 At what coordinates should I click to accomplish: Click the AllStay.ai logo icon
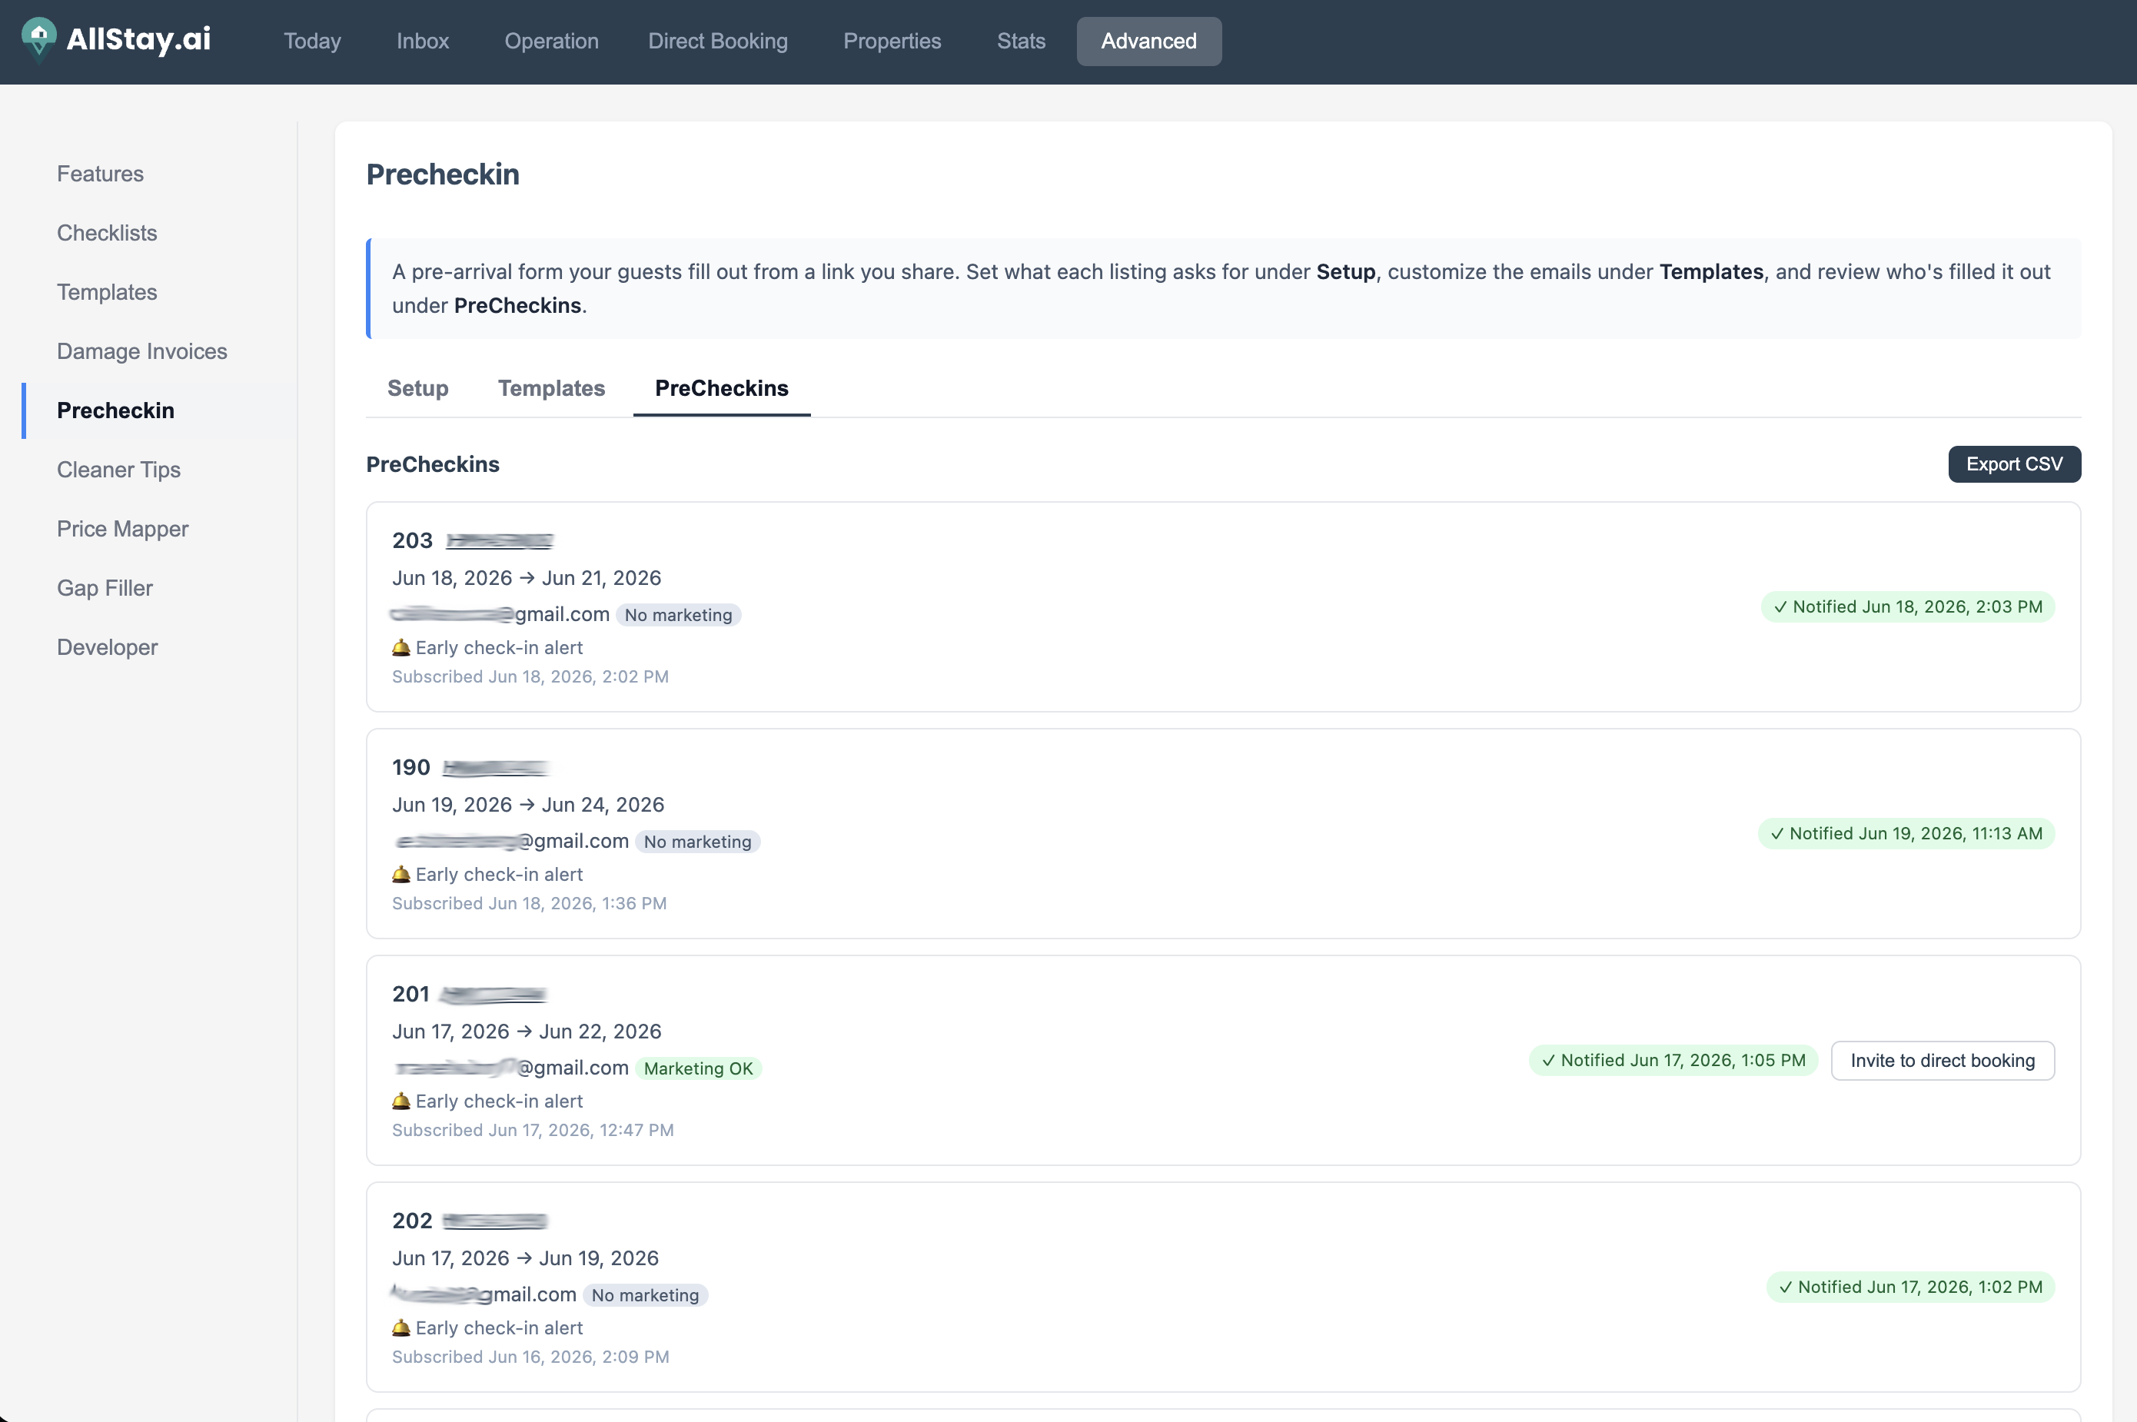click(38, 39)
